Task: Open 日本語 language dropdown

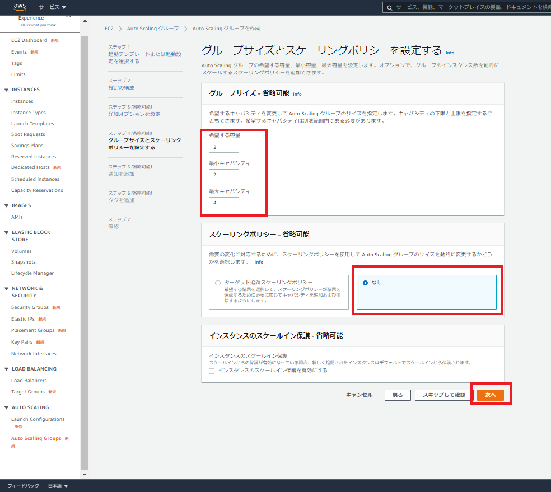Action: pos(58,486)
